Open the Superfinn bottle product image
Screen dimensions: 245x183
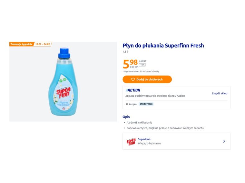click(x=63, y=82)
